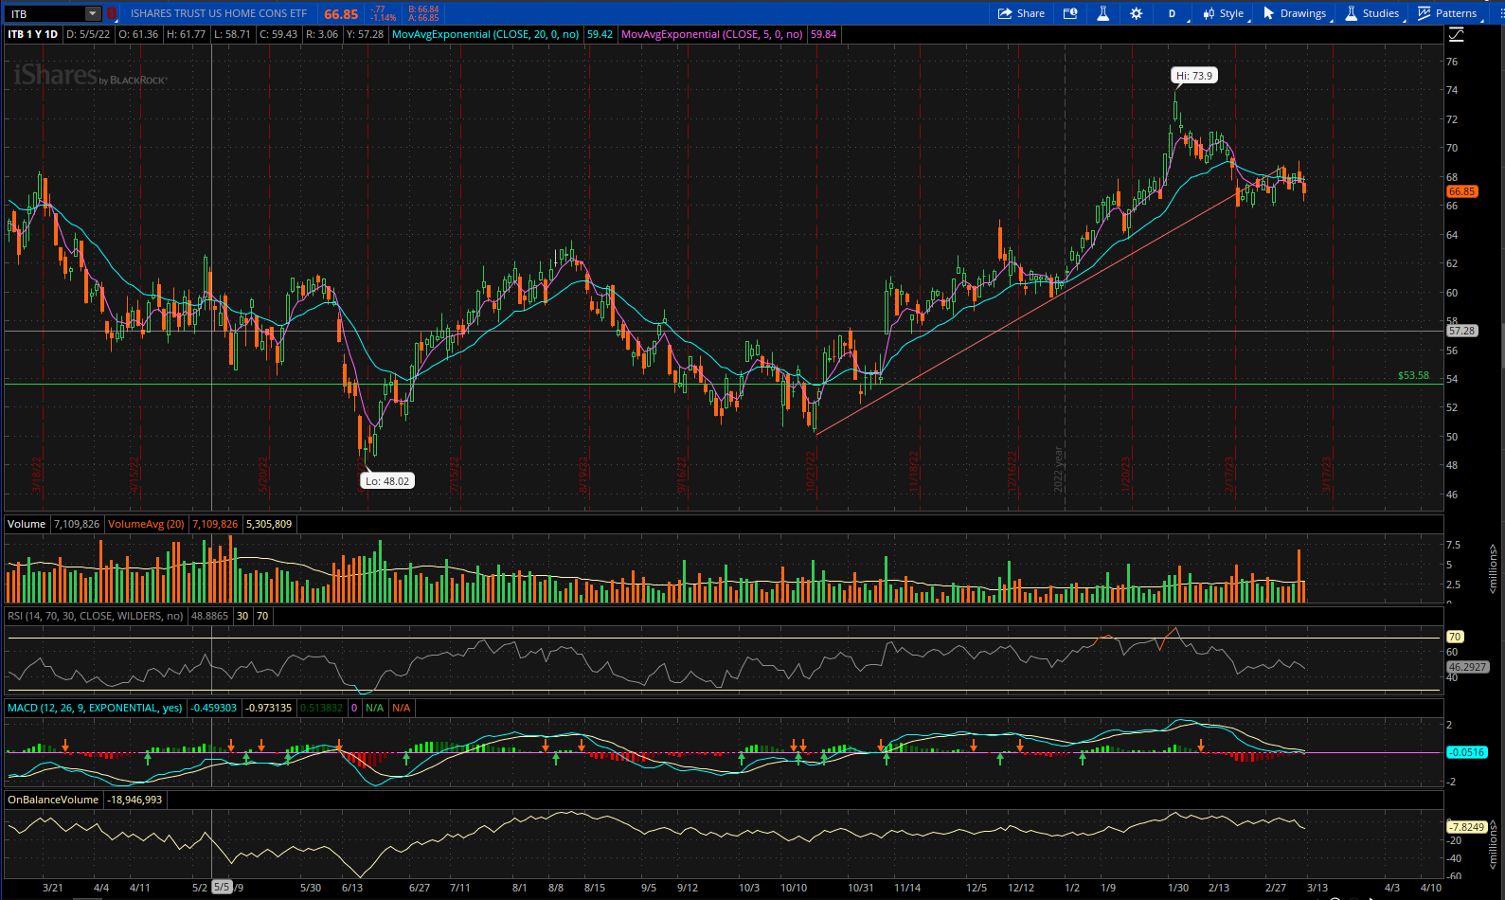1505x900 pixels.
Task: Click the 1/30 date on the time axis
Action: click(1178, 888)
